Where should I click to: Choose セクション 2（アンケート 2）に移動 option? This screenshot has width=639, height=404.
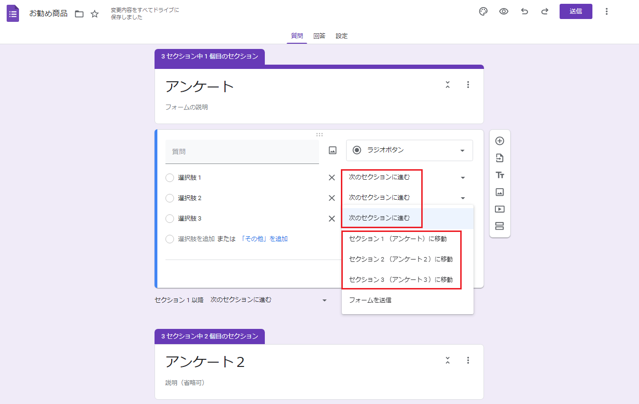[x=400, y=259]
